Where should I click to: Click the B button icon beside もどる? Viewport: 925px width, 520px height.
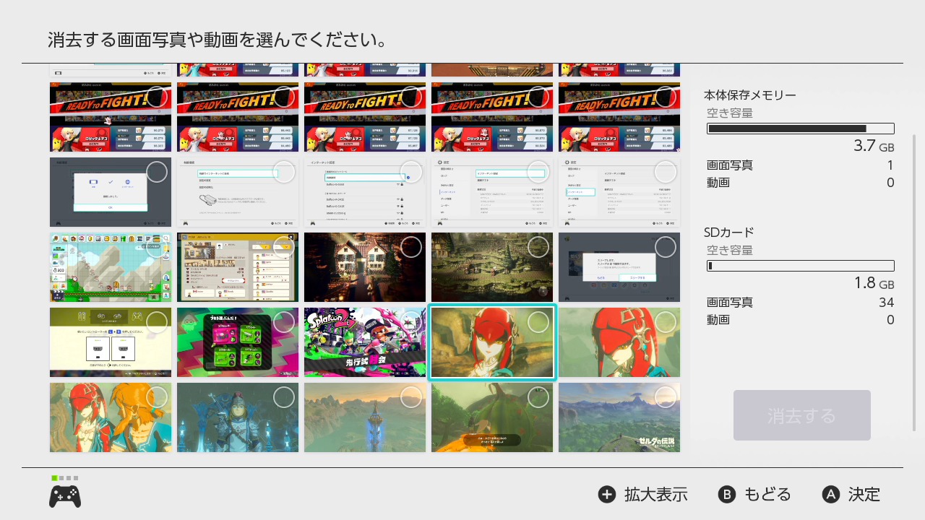click(727, 495)
